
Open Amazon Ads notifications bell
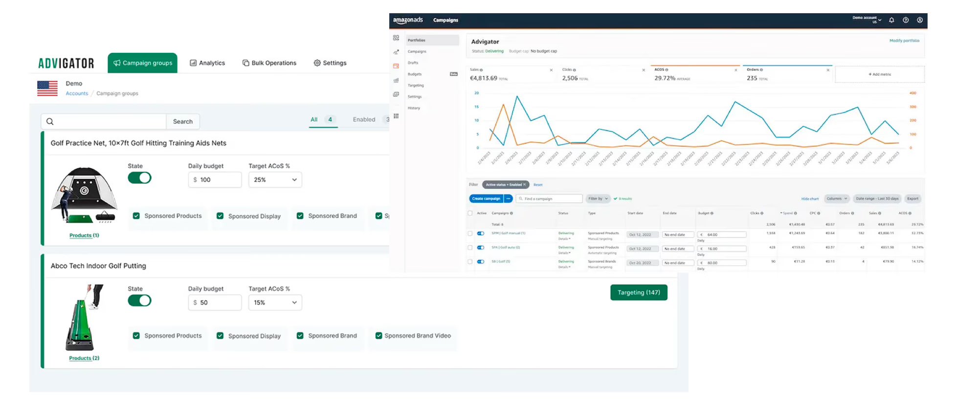point(891,20)
